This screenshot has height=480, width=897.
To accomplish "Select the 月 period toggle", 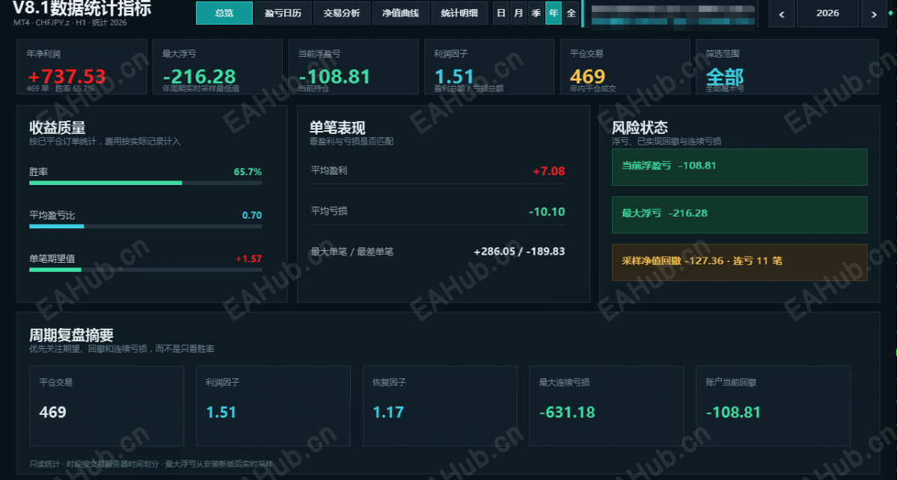I will pos(518,13).
